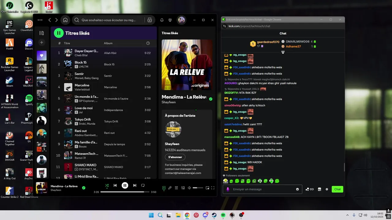The height and width of the screenshot is (220, 392).
Task: Adjust the Spotify volume slider
Action: [198, 188]
